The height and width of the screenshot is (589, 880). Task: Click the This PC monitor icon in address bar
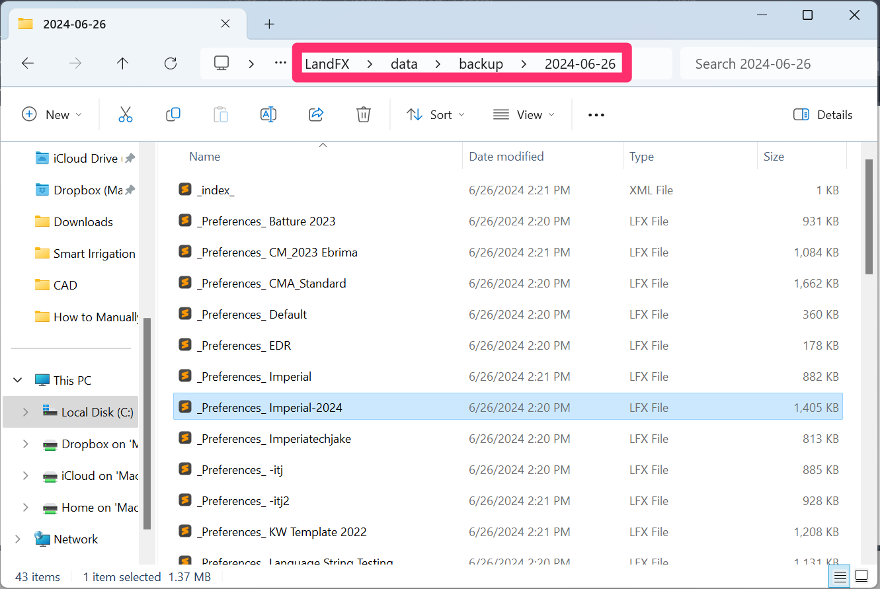click(x=221, y=63)
